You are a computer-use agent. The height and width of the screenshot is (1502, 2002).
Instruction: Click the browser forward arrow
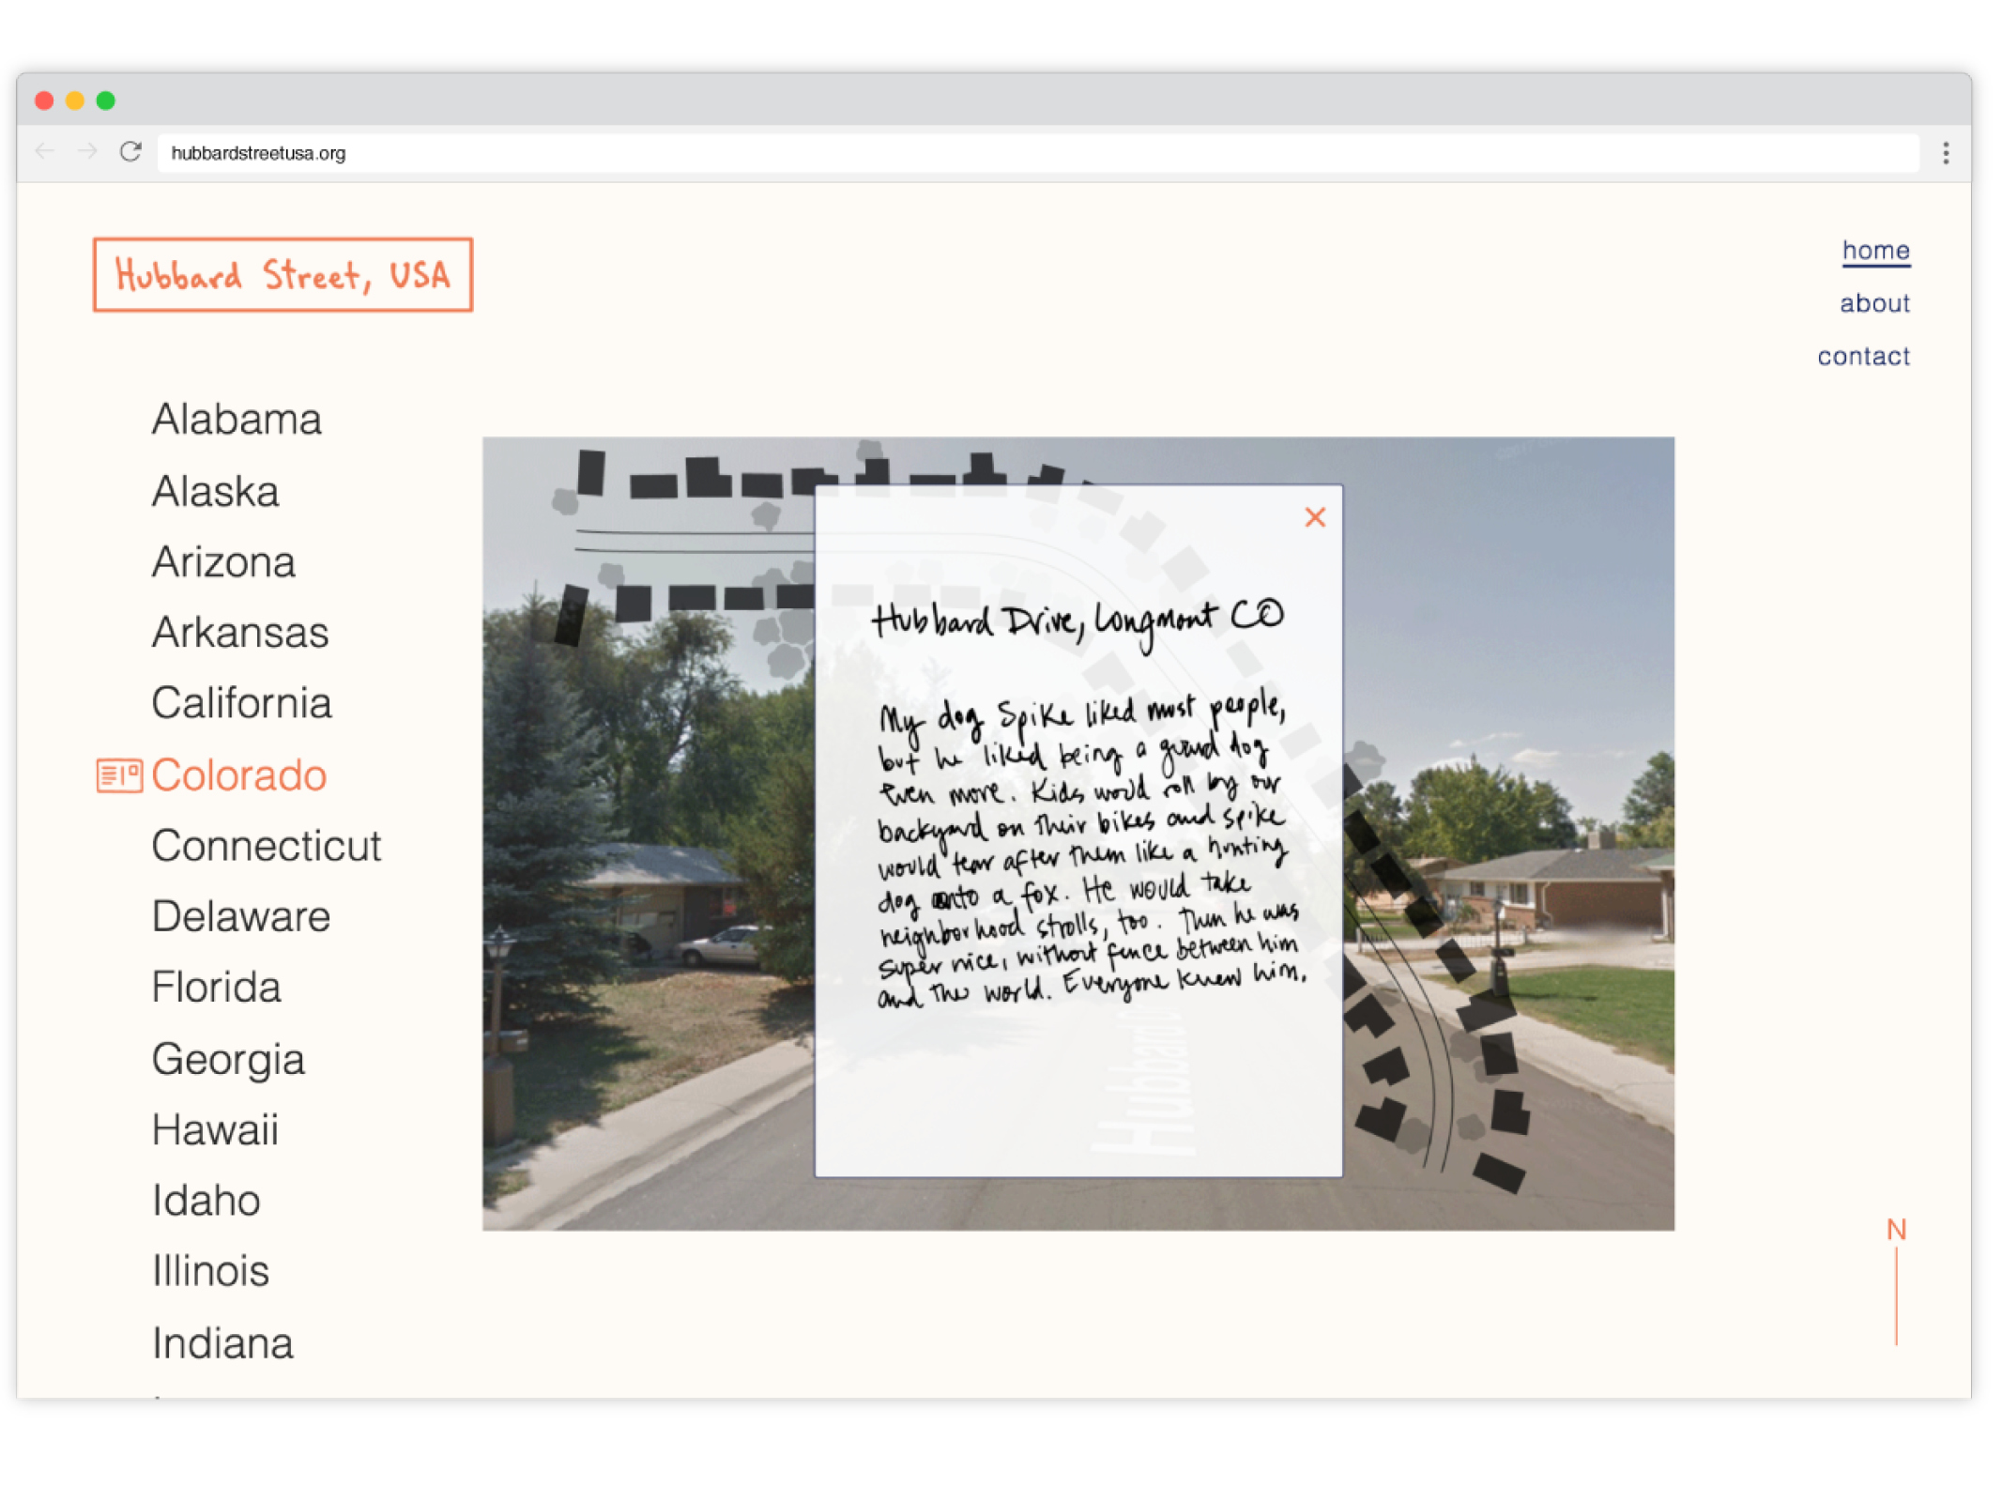point(87,152)
